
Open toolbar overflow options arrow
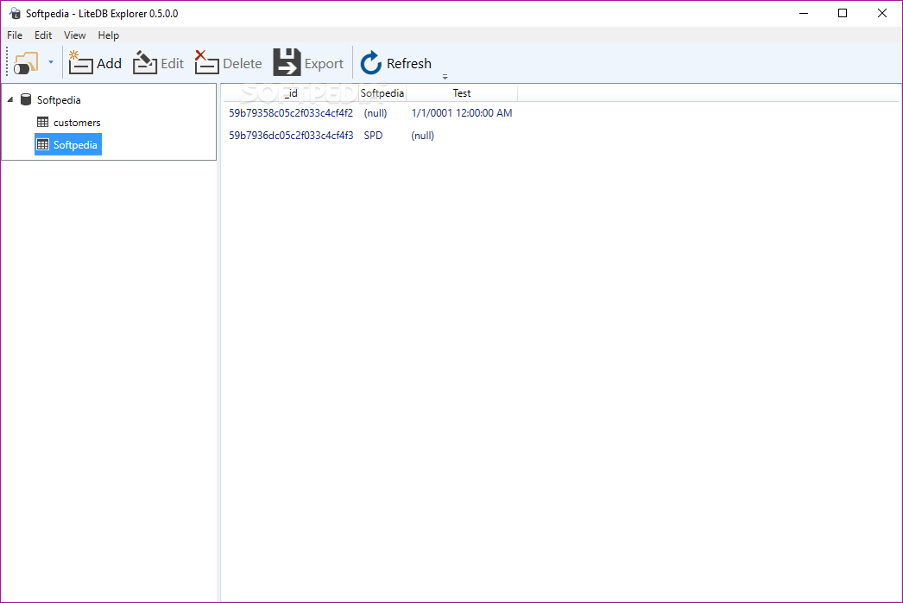(445, 77)
